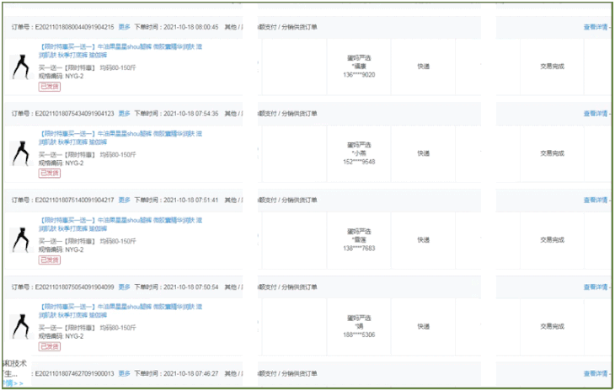
Task: Click 查看详情 for the 07:54:35 order
Action: pos(596,113)
